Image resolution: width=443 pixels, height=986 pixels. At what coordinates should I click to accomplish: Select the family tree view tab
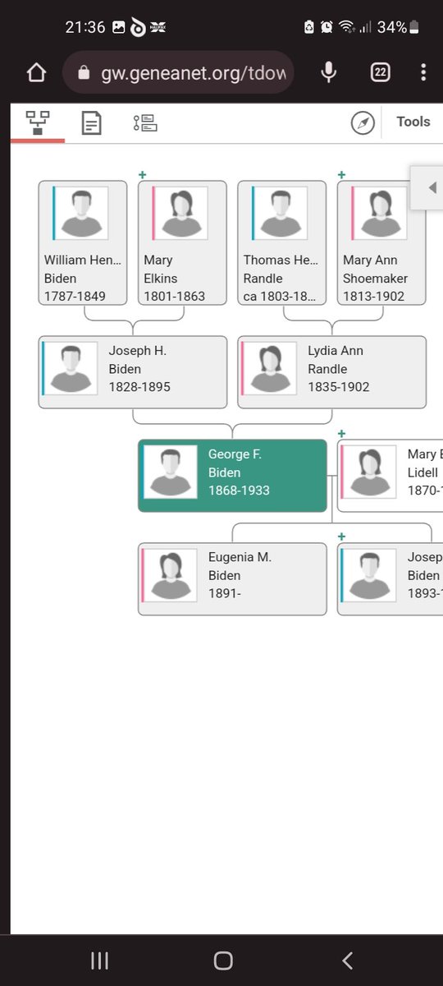point(37,123)
